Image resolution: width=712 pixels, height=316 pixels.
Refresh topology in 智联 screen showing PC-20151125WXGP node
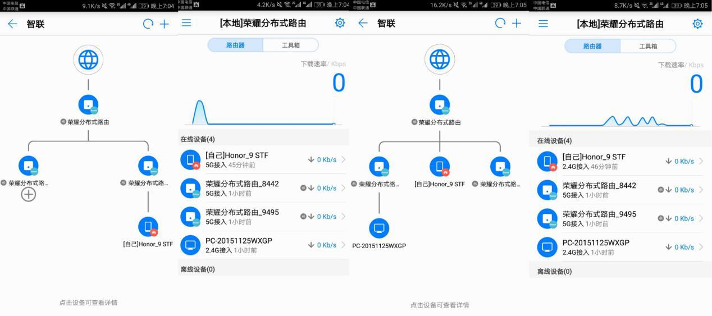500,23
